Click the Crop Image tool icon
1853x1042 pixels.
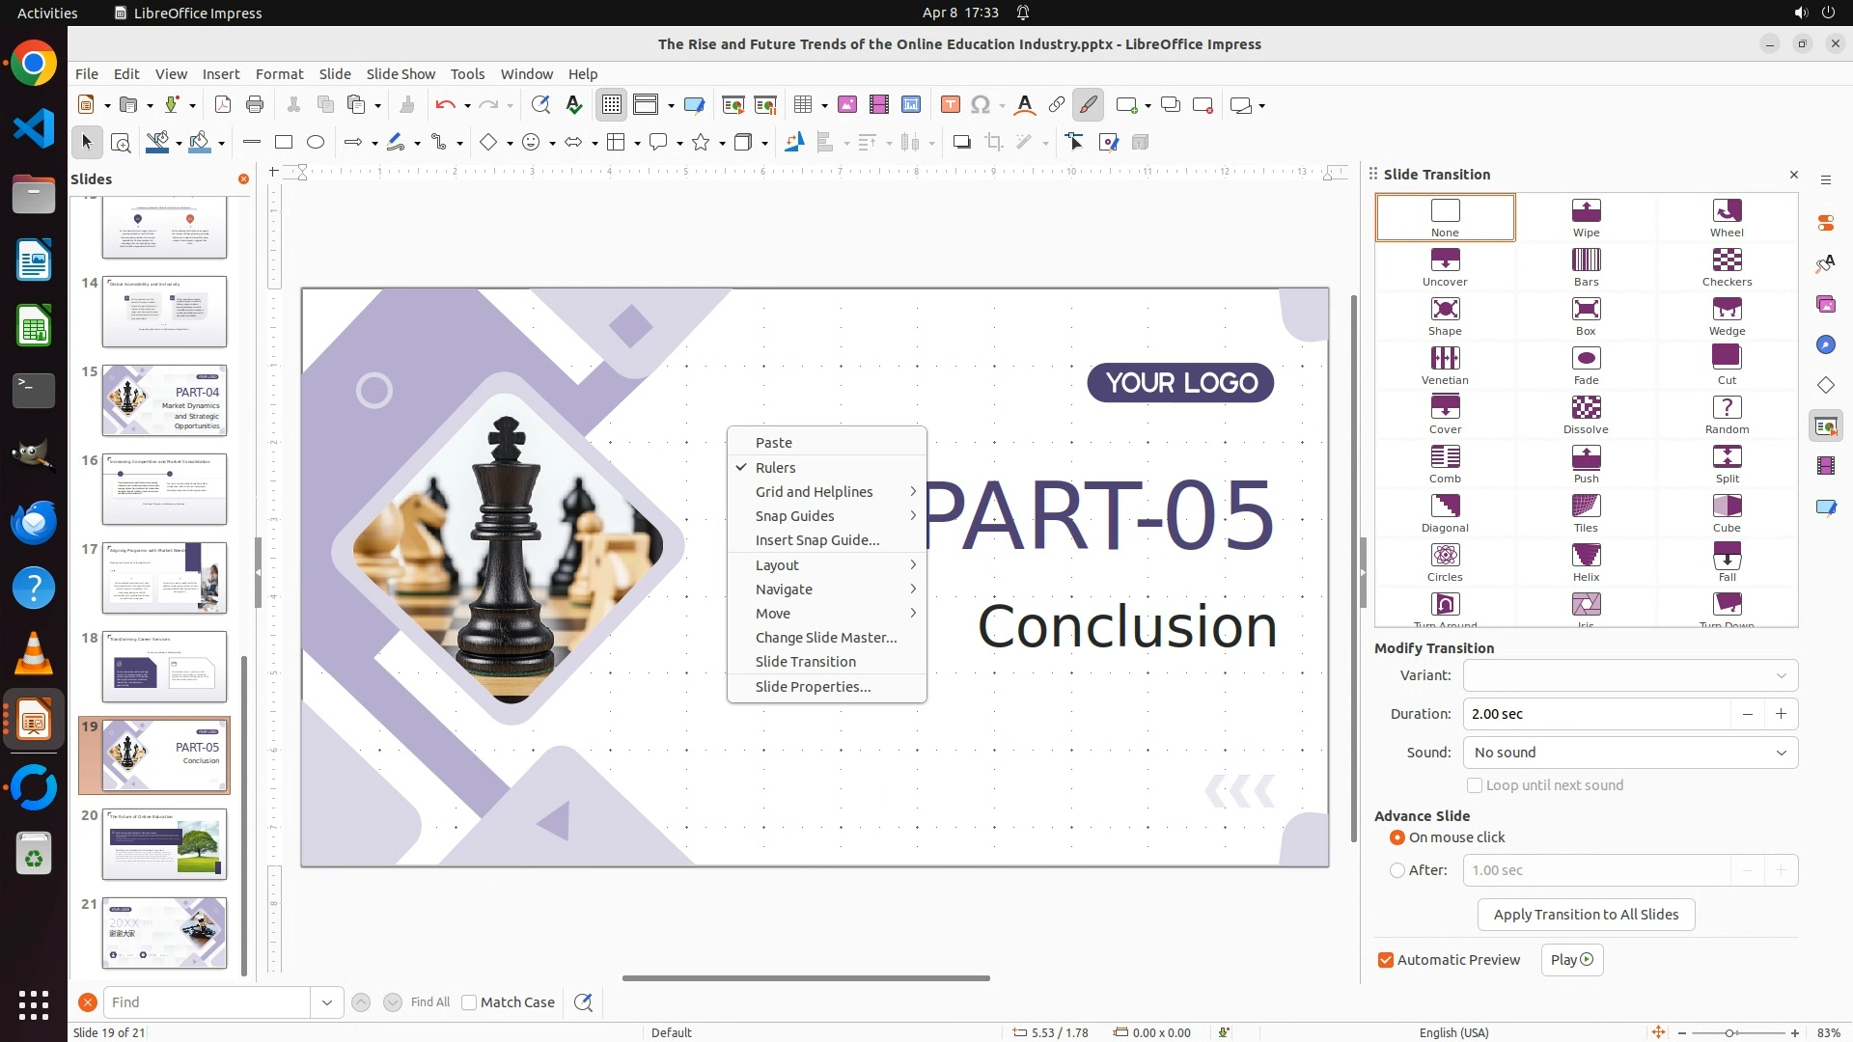click(993, 143)
